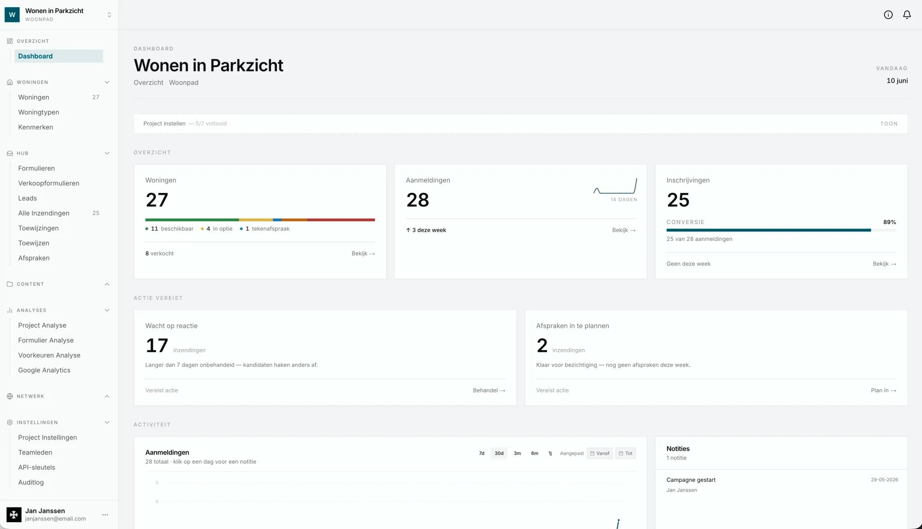Go to Leads page

coord(59,198)
